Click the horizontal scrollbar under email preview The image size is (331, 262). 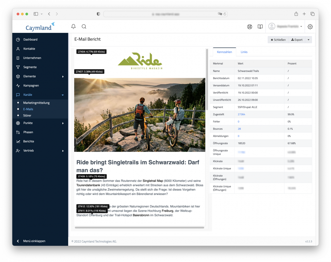click(x=139, y=228)
